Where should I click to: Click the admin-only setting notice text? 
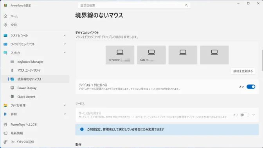tap(126, 129)
